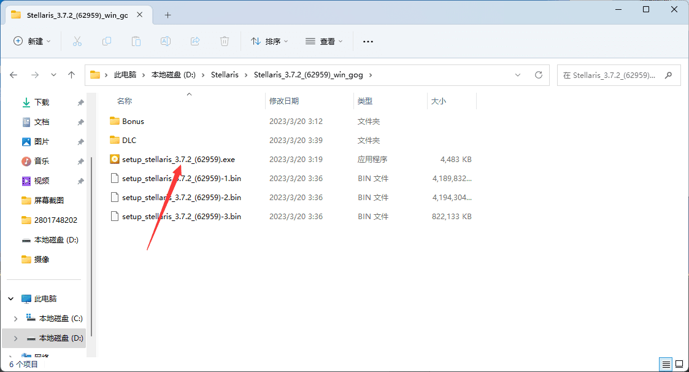Open 下载 in quick access
The image size is (689, 372).
[x=42, y=103]
